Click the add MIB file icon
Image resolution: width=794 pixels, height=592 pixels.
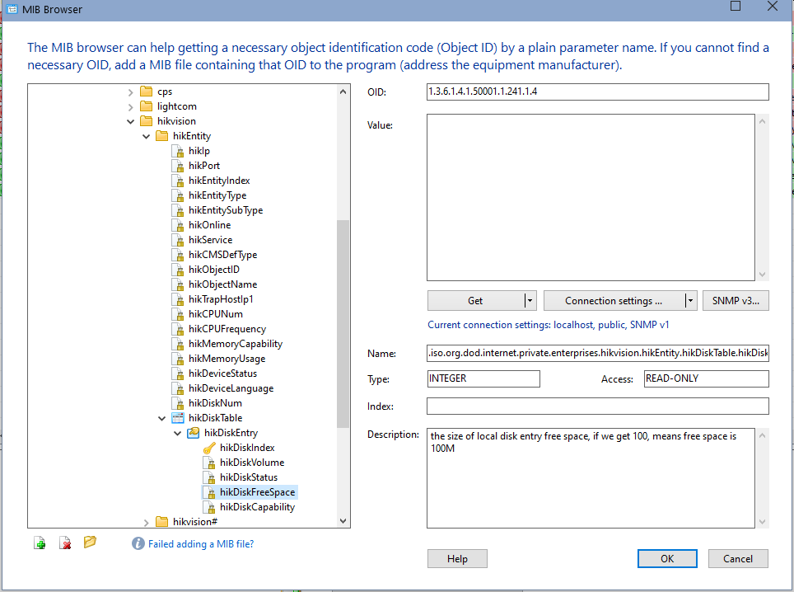[40, 543]
